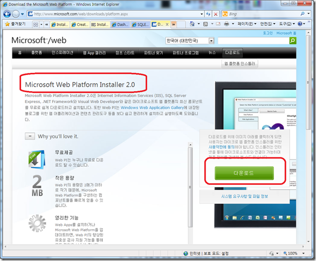Click the Read Mail toolbar icon
The image size is (316, 261).
tap(218, 24)
